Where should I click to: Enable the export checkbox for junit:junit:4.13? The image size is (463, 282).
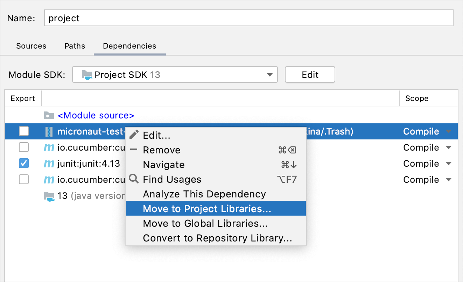[x=24, y=163]
